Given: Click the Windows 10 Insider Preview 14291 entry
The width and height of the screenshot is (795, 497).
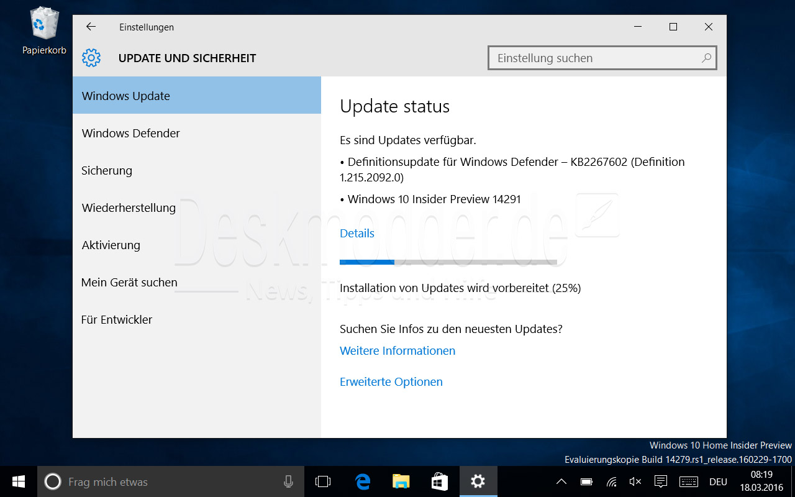Looking at the screenshot, I should 430,199.
